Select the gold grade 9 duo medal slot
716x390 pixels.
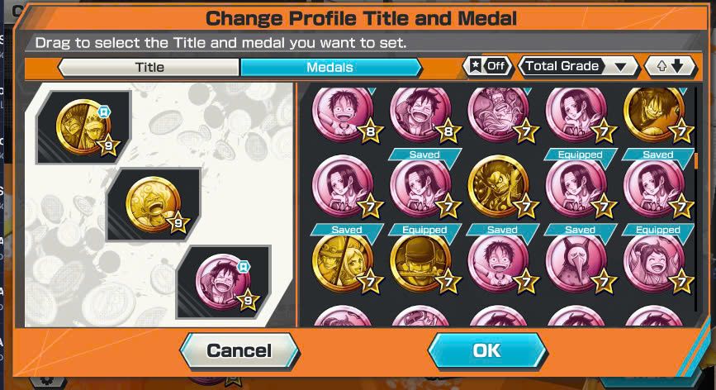[x=84, y=127]
